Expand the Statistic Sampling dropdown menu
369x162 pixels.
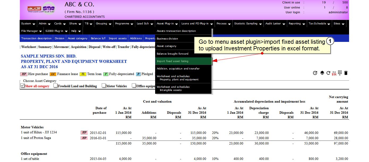pyautogui.click(x=248, y=24)
